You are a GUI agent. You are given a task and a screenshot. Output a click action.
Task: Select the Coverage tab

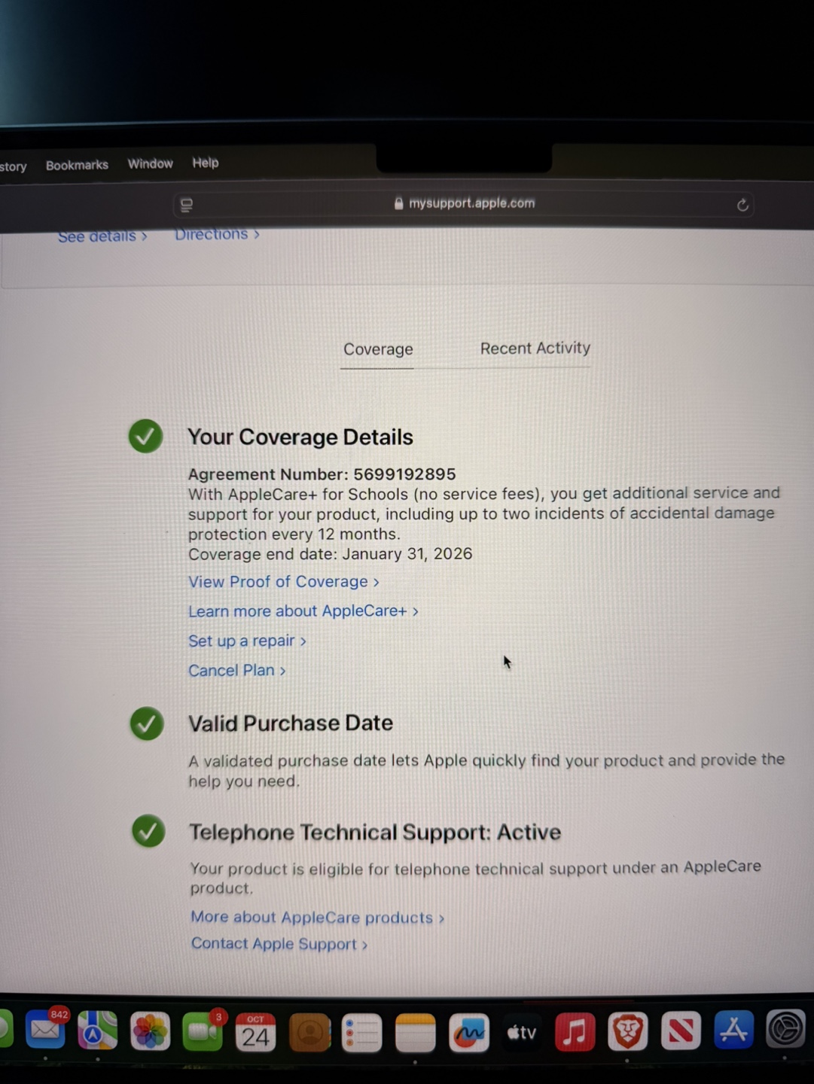point(378,349)
